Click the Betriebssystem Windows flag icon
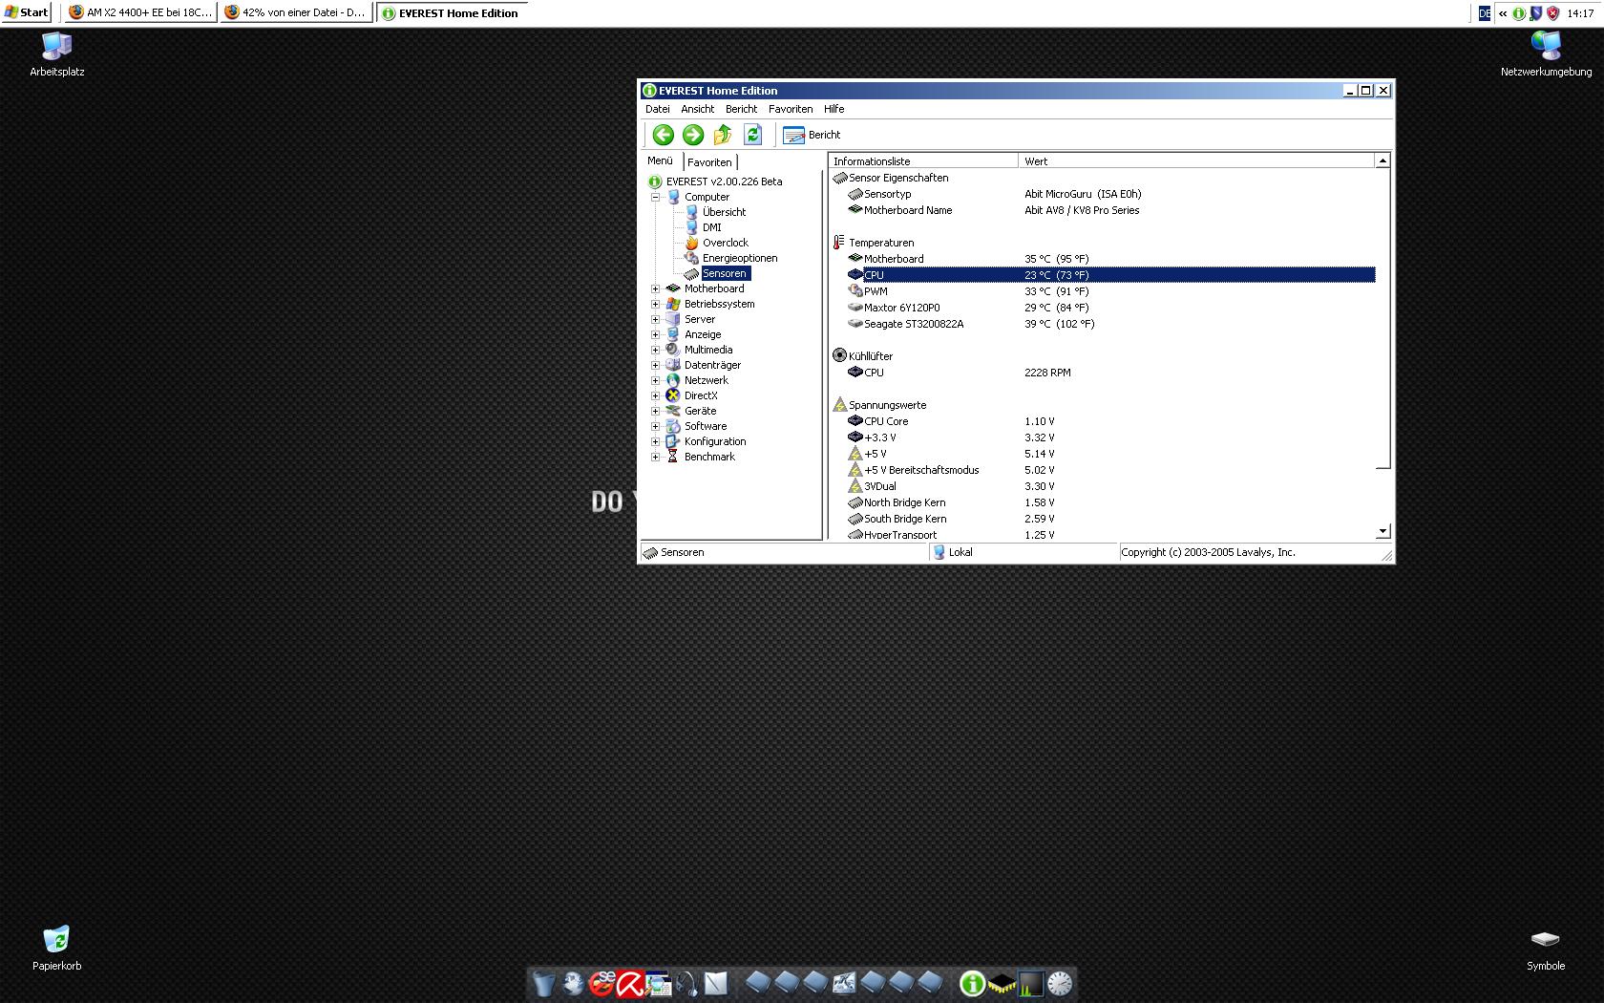 [x=673, y=304]
